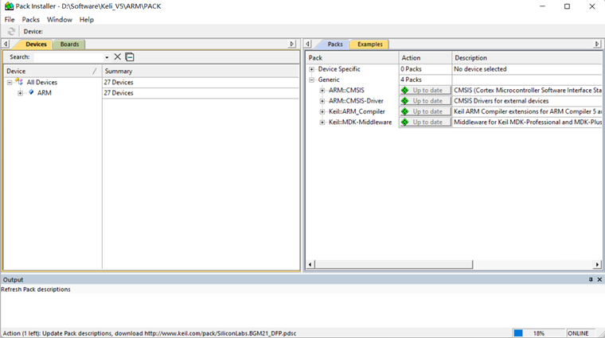
Task: Open the File menu
Action: [10, 20]
